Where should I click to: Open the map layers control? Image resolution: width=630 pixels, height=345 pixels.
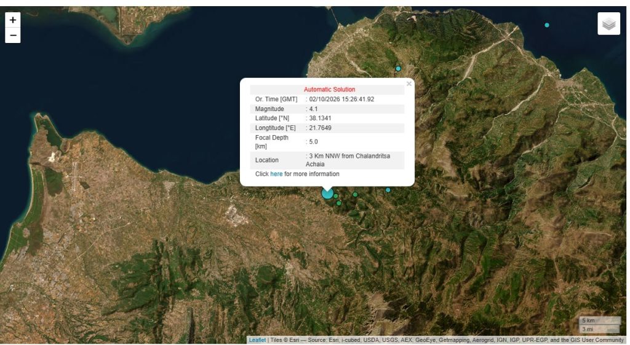[608, 24]
